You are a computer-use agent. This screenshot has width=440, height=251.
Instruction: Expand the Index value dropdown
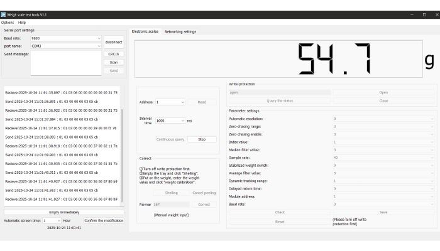pos(383,142)
